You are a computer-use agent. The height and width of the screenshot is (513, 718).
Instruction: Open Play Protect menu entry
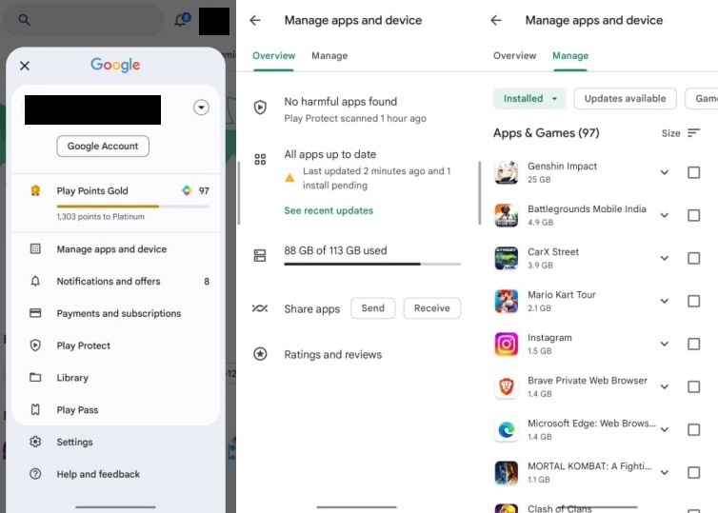pyautogui.click(x=115, y=345)
